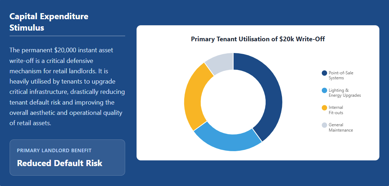This screenshot has height=186, width=389.
Task: Toggle General Maintenance legend label
Action: coord(341,127)
